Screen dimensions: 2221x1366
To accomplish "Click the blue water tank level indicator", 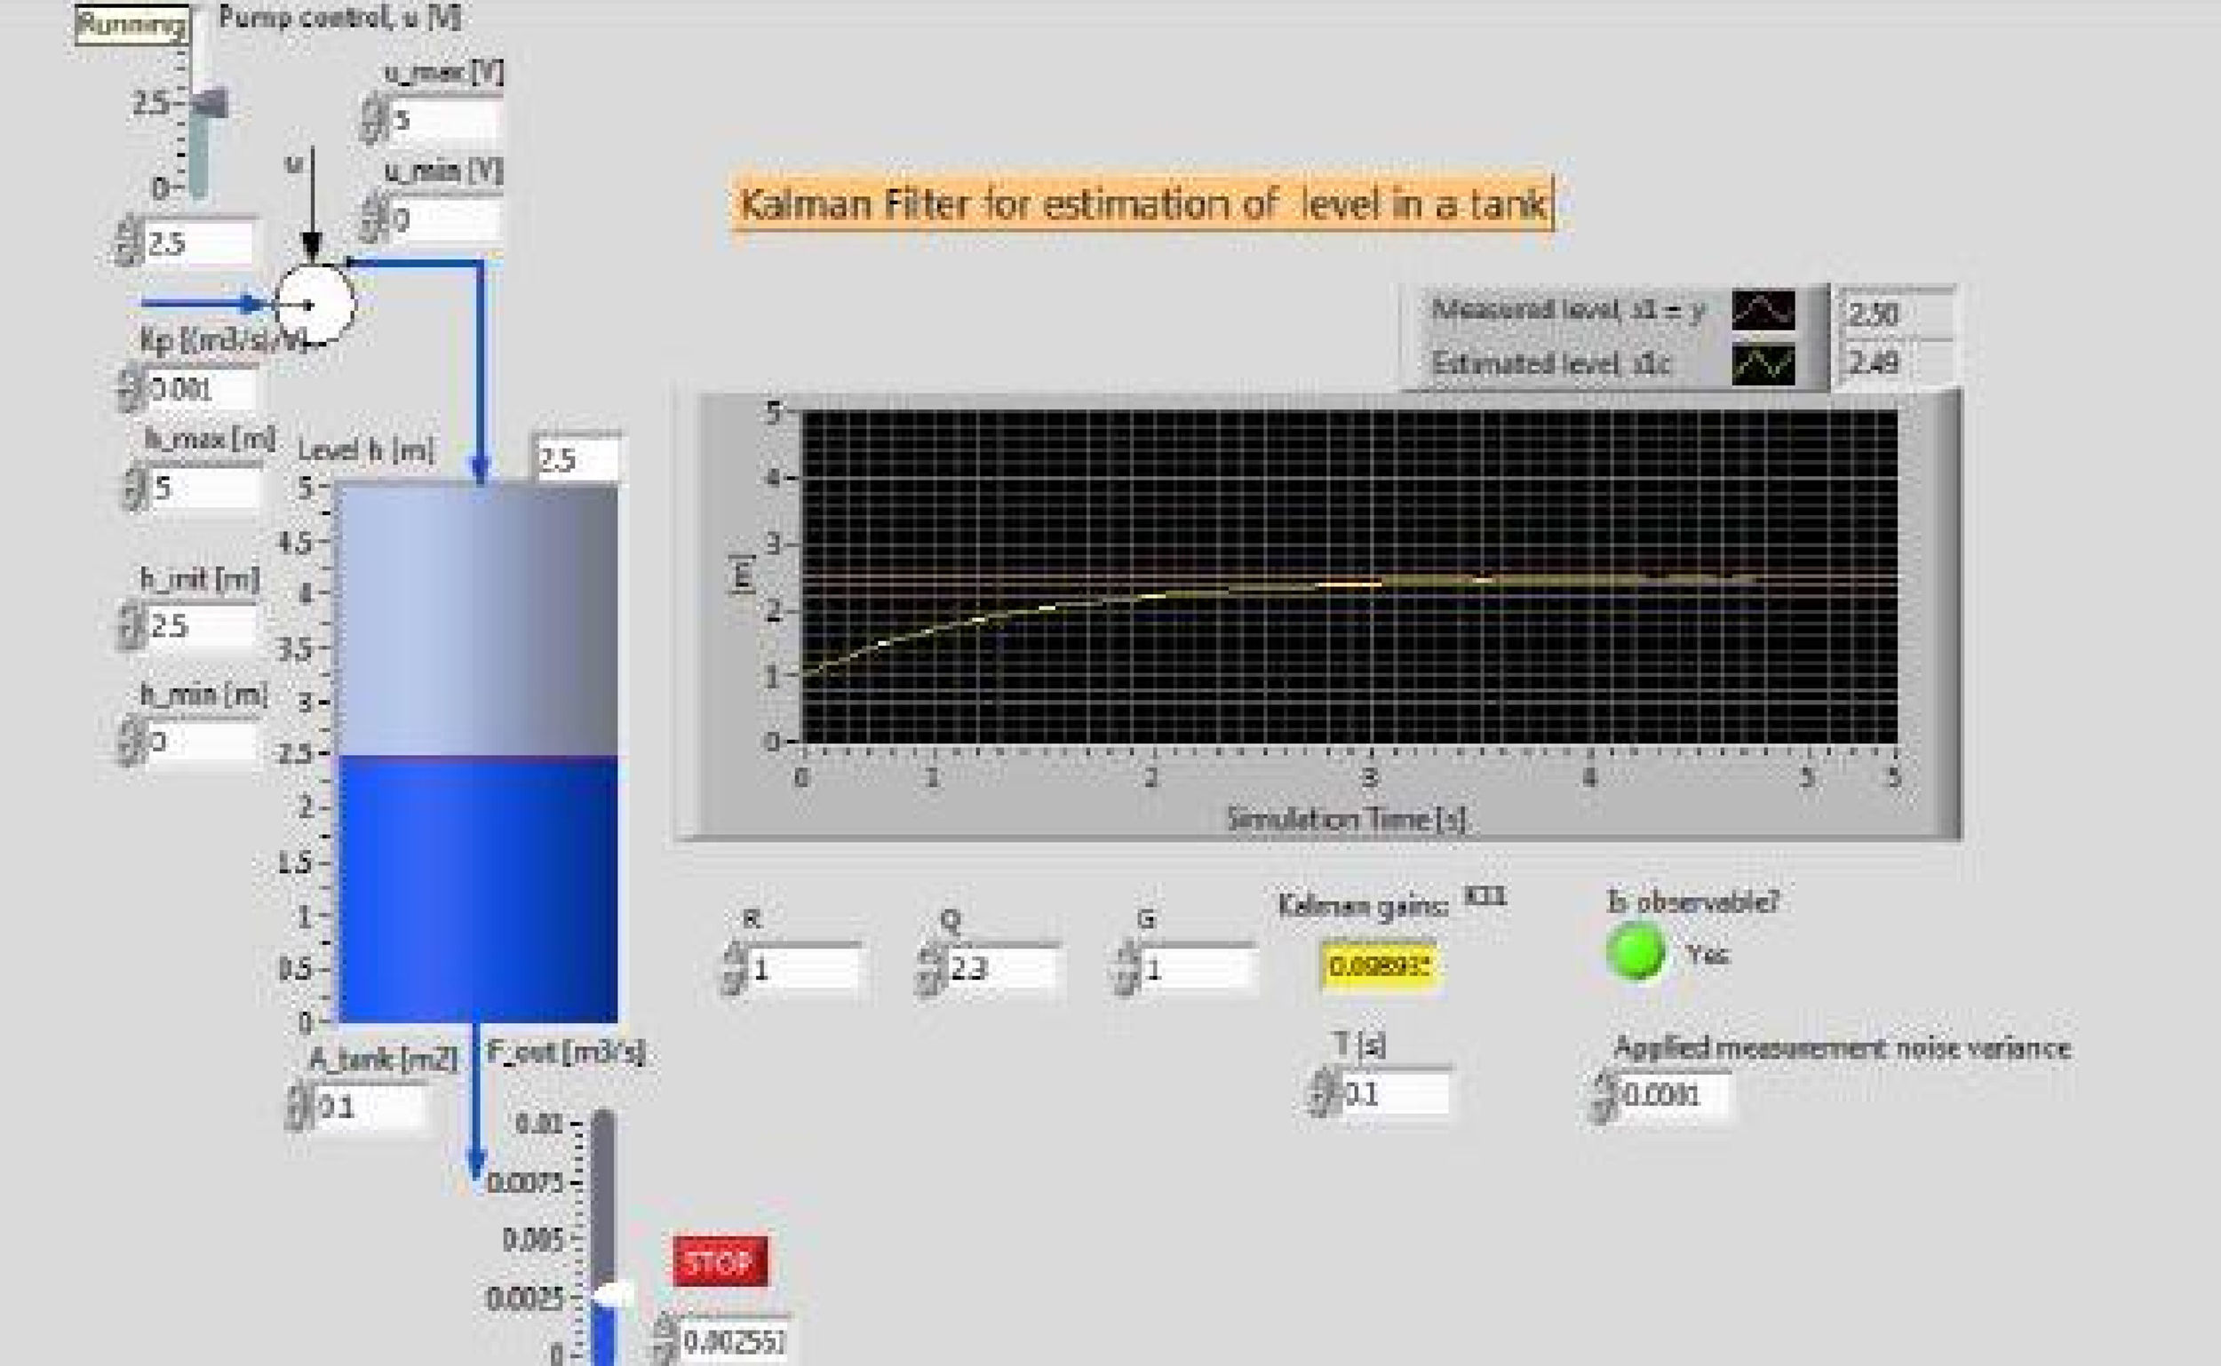I will (x=478, y=888).
